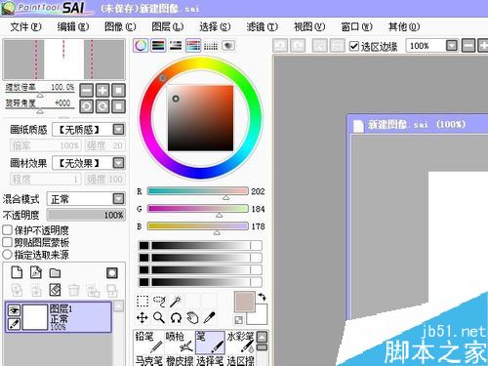The width and height of the screenshot is (488, 366).
Task: Choose the 水彩笔 watercolor brush
Action: 240,343
